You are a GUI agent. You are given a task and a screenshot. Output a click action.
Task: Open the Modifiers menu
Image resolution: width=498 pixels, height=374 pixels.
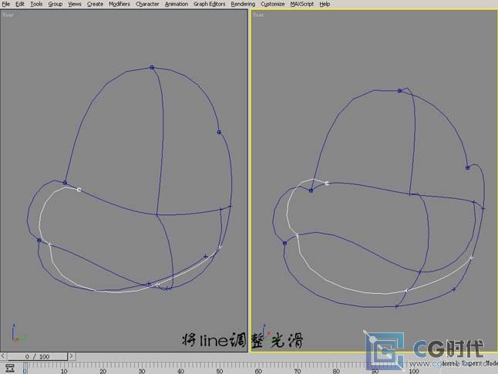(x=119, y=4)
